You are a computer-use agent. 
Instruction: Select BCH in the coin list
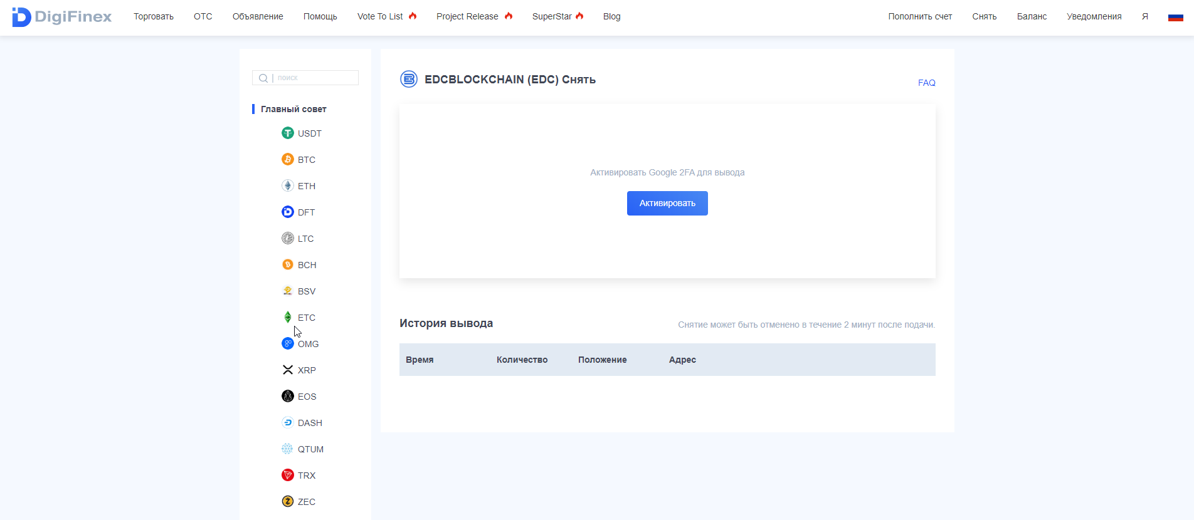(307, 265)
